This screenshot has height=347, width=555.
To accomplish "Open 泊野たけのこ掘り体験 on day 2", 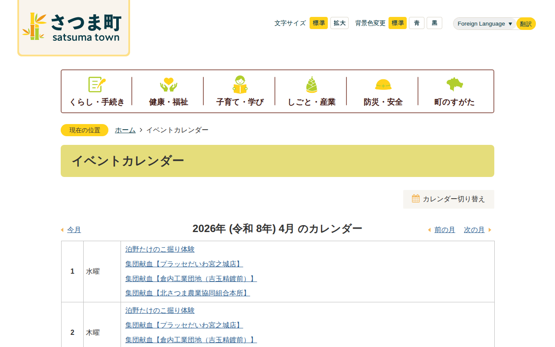I will pyautogui.click(x=160, y=311).
